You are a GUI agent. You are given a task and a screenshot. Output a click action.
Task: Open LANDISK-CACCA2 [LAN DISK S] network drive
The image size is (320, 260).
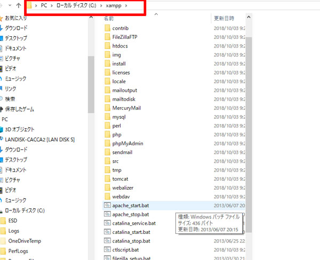click(40, 140)
